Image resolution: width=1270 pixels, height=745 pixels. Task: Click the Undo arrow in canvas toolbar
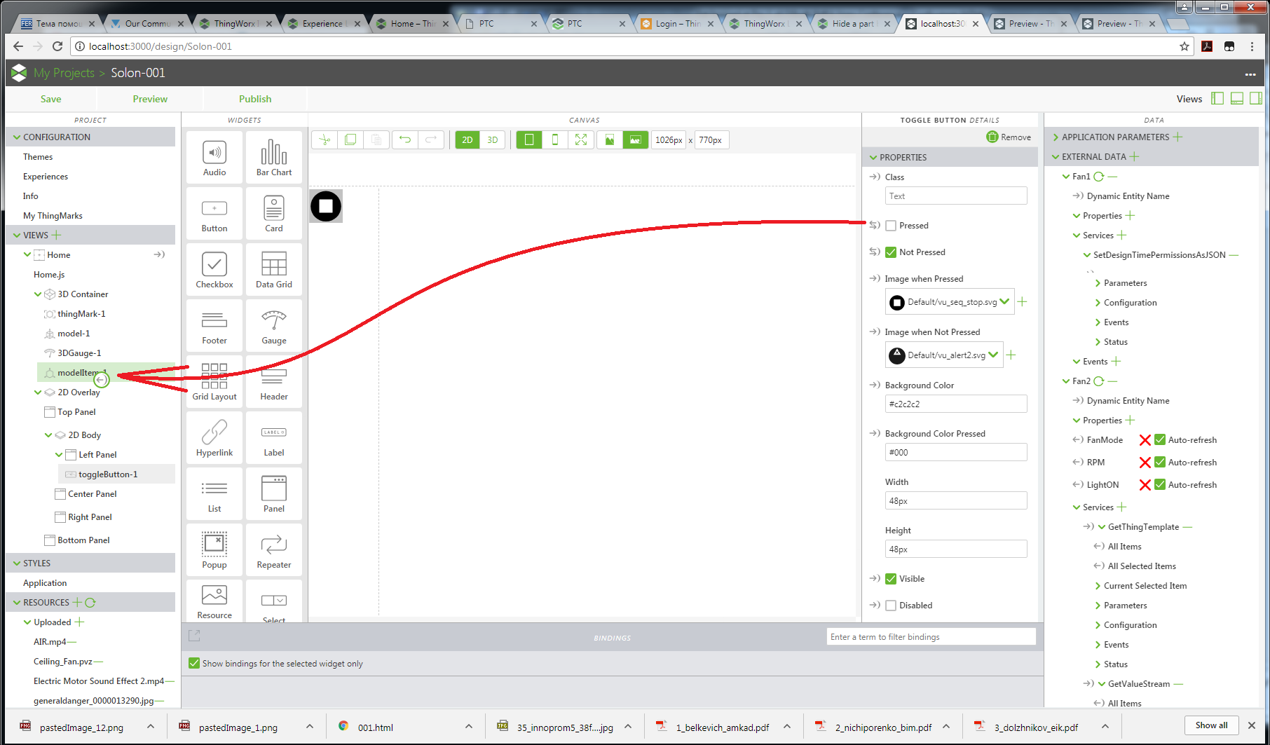pyautogui.click(x=405, y=140)
